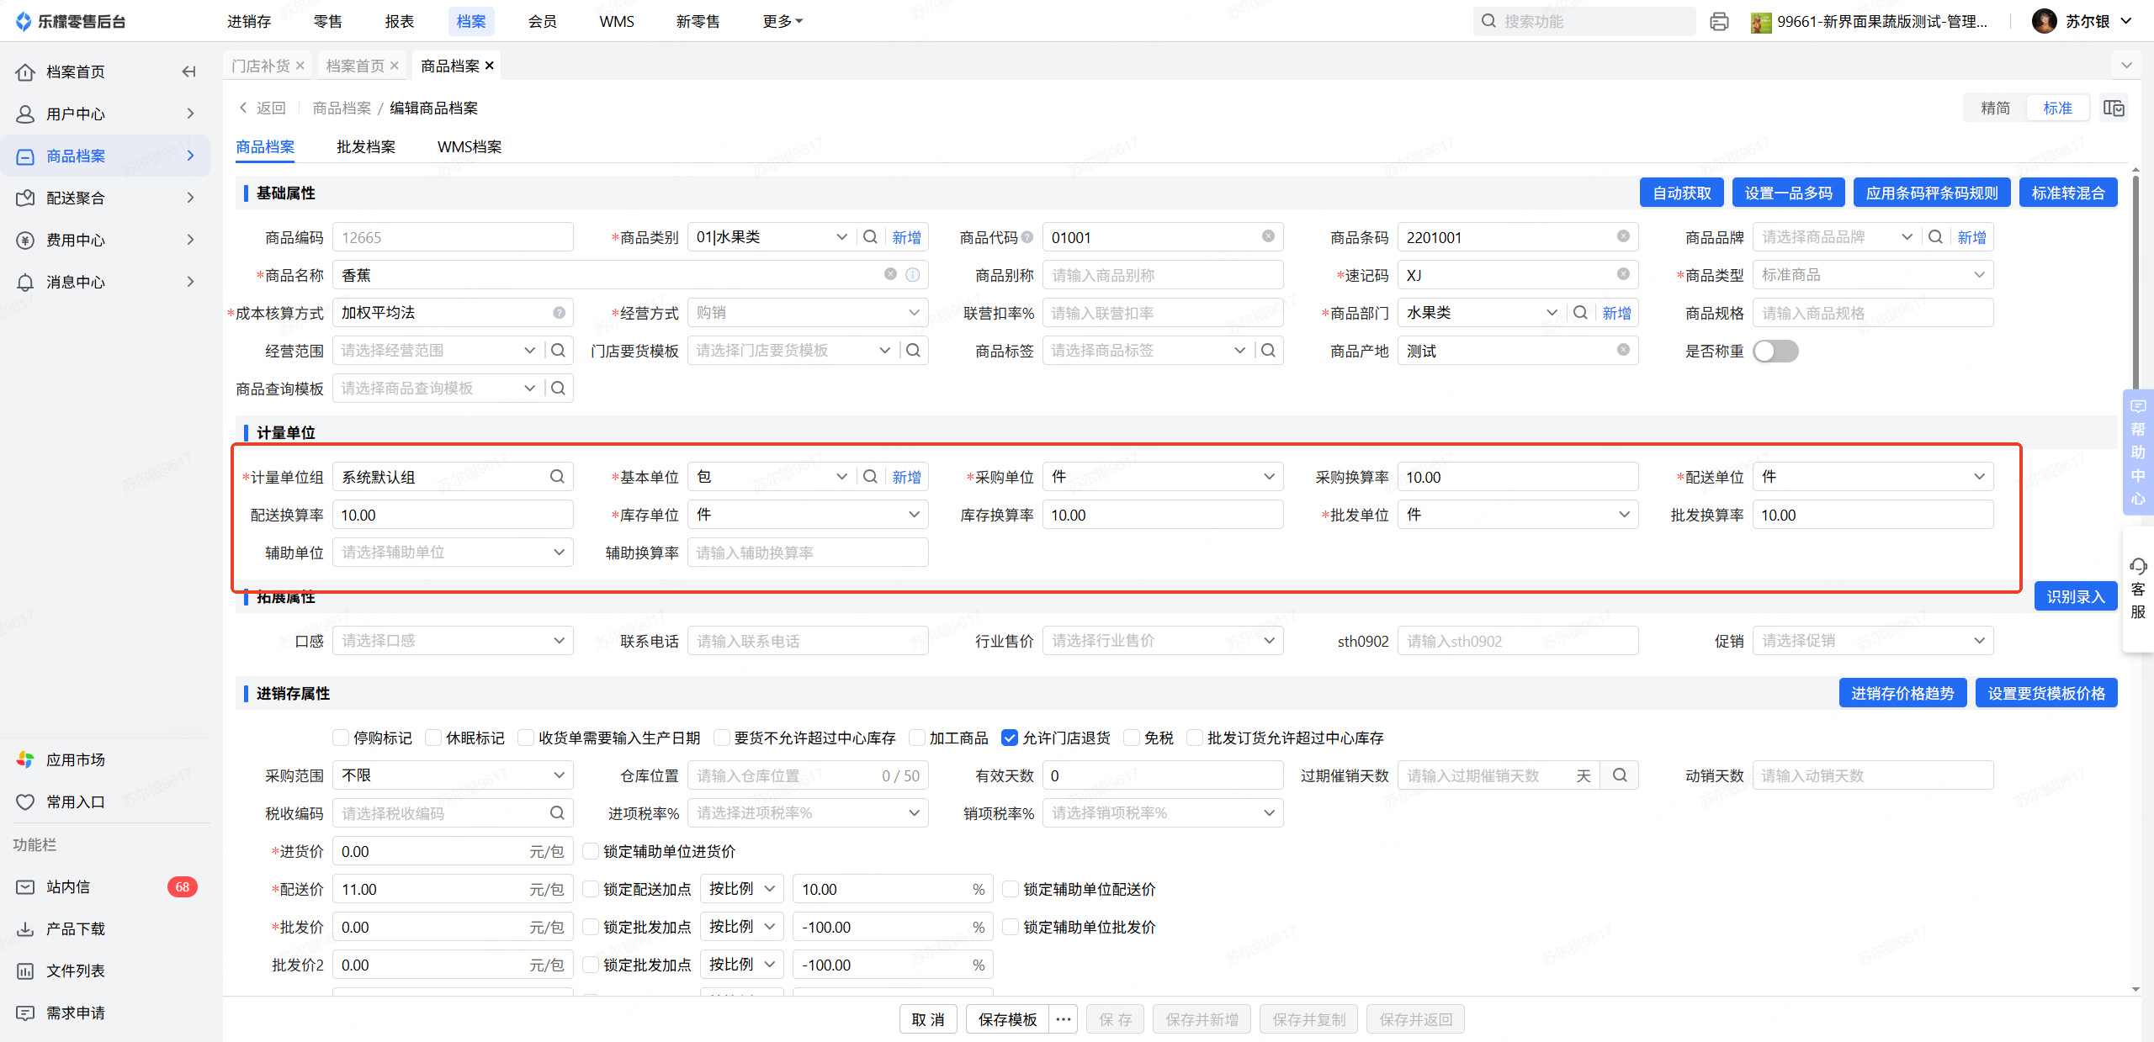Screen dimensions: 2154x1042
Task: Open the 采购范围 dropdown showing 不限
Action: [x=453, y=775]
